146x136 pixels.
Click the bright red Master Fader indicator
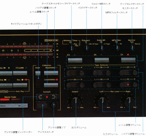[x=5, y=99]
